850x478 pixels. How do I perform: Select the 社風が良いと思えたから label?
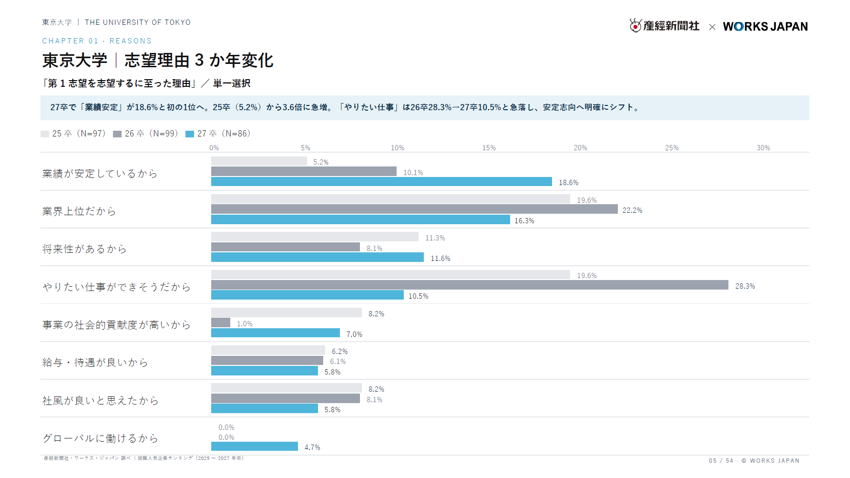coord(100,401)
